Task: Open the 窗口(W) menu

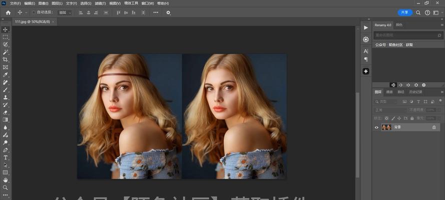Action: (x=148, y=3)
